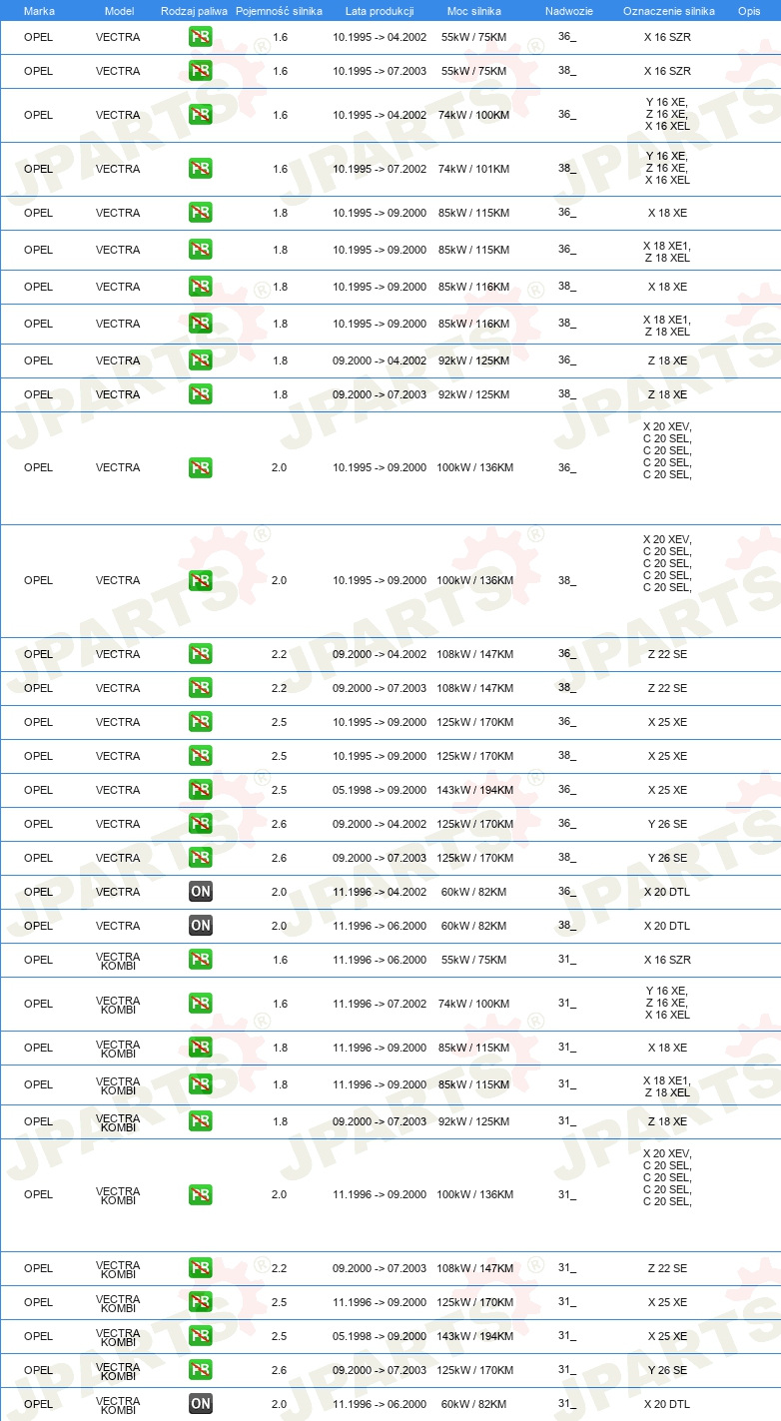Viewport: 781px width, 1421px height.
Task: Click the Moc silnika column header
Action: pos(474,11)
